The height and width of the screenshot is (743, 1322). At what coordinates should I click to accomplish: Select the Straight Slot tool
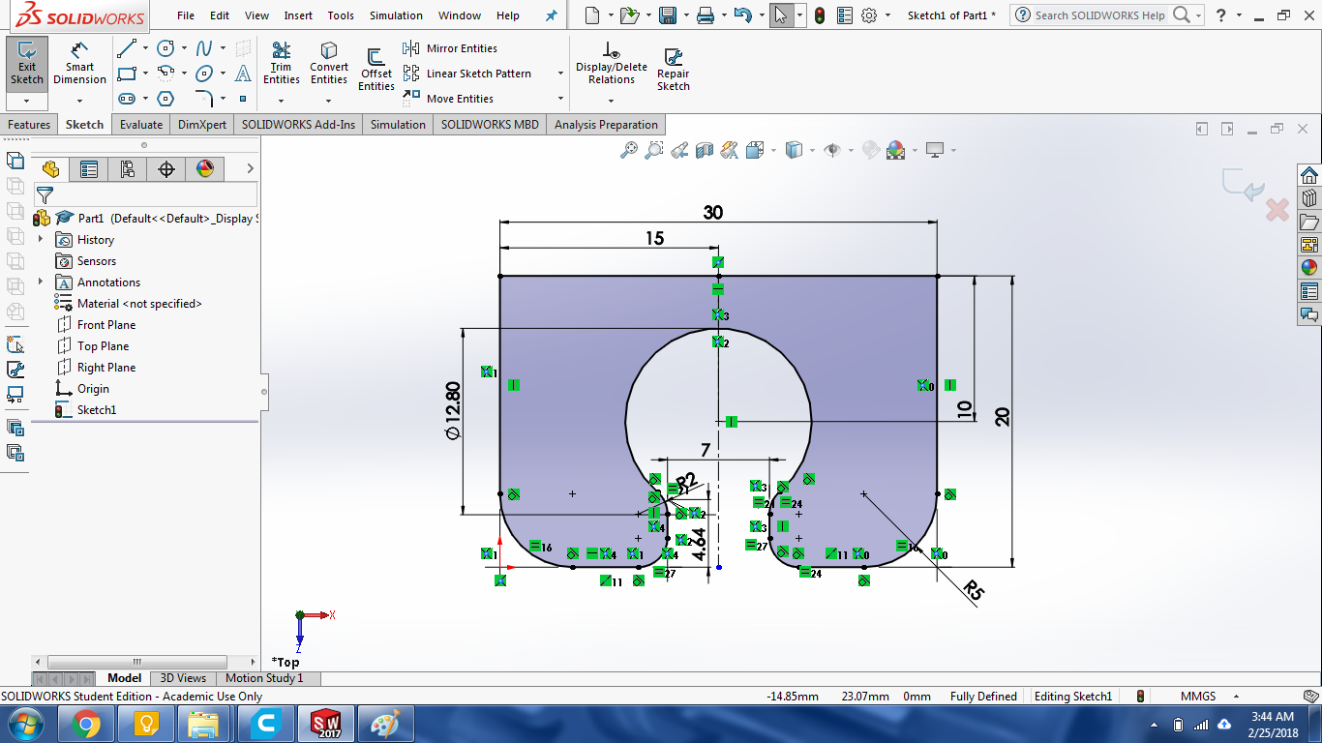pyautogui.click(x=126, y=99)
